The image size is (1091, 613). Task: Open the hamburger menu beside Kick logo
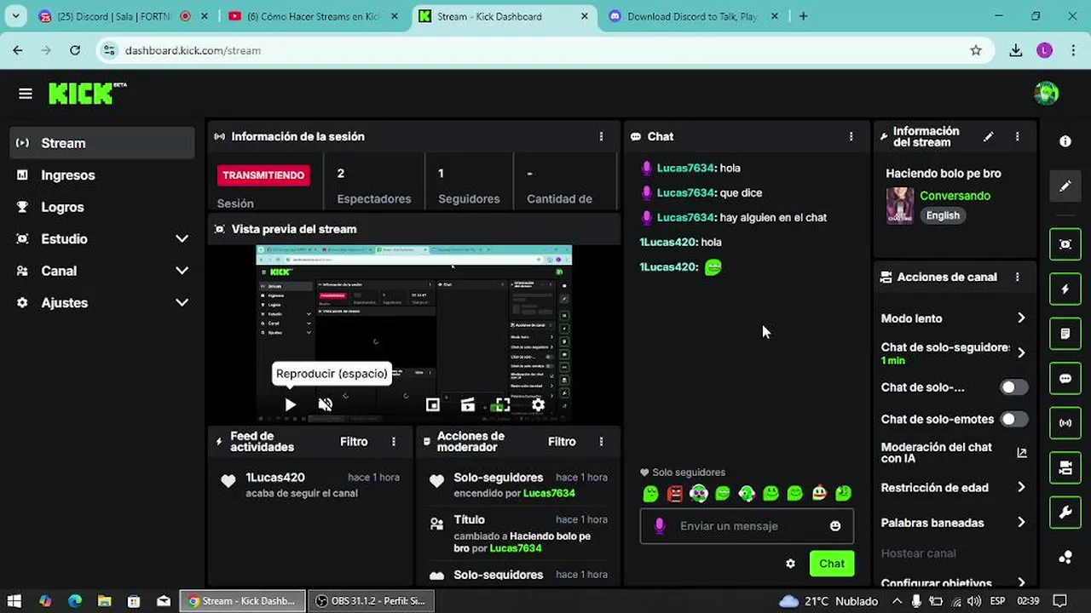26,94
